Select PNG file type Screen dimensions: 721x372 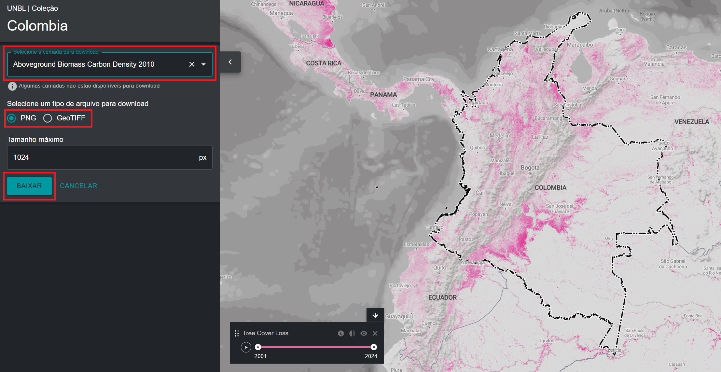(12, 118)
